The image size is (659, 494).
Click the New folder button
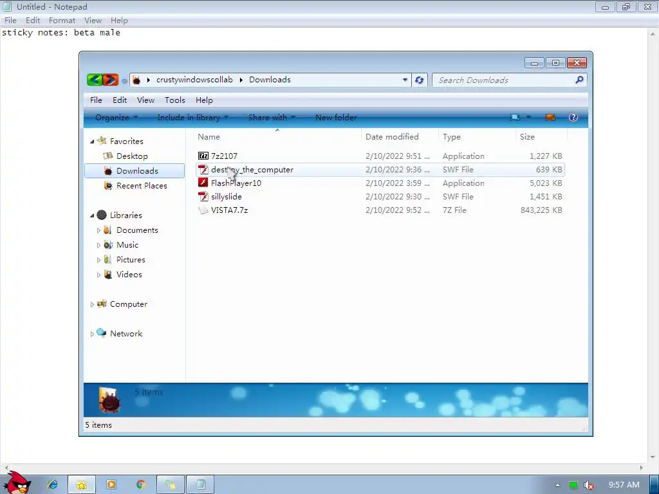tap(336, 117)
